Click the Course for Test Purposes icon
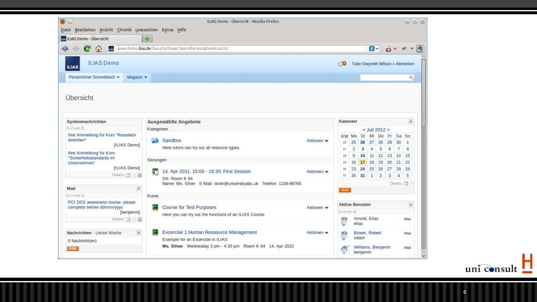This screenshot has width=537, height=302. click(x=155, y=207)
